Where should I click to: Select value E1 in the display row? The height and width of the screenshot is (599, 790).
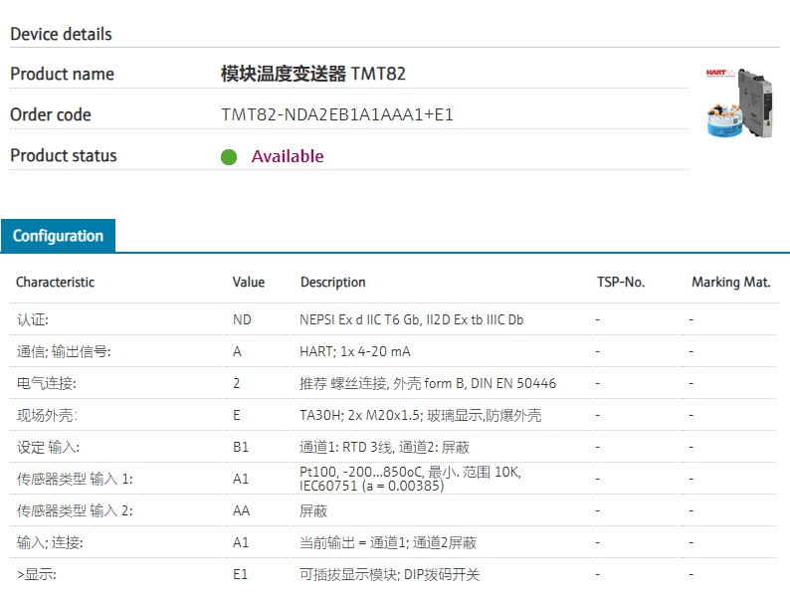tap(241, 574)
